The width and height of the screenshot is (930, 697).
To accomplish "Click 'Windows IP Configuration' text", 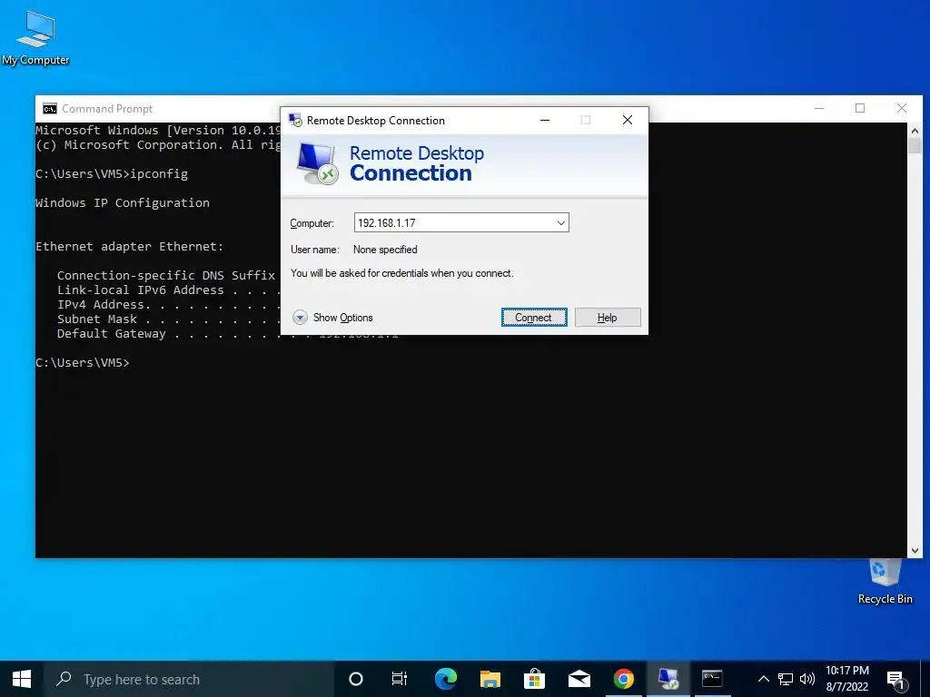I will point(123,202).
